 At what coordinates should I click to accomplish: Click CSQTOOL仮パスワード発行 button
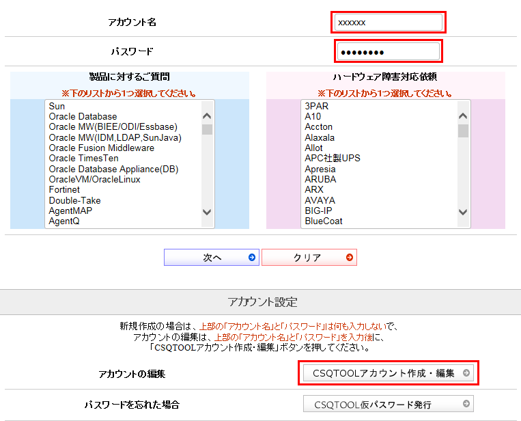389,404
